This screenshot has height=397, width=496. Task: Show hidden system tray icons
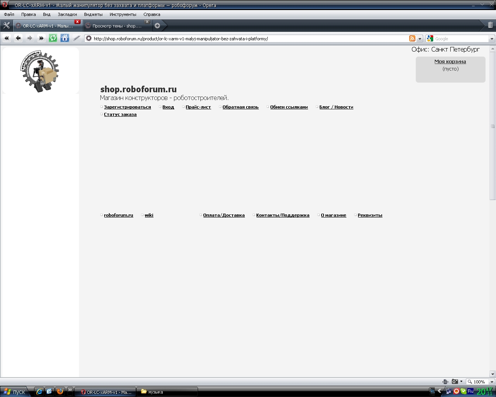[440, 392]
